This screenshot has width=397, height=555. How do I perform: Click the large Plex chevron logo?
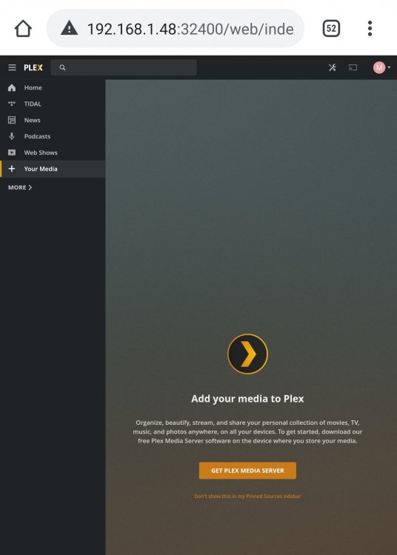click(x=247, y=354)
